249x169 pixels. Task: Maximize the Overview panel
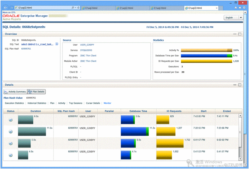pyautogui.click(x=240, y=34)
